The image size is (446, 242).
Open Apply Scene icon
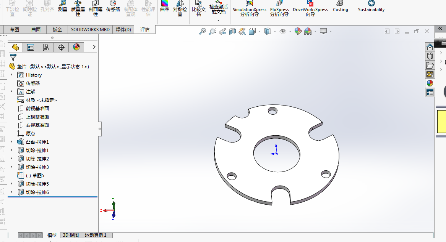pos(308,31)
